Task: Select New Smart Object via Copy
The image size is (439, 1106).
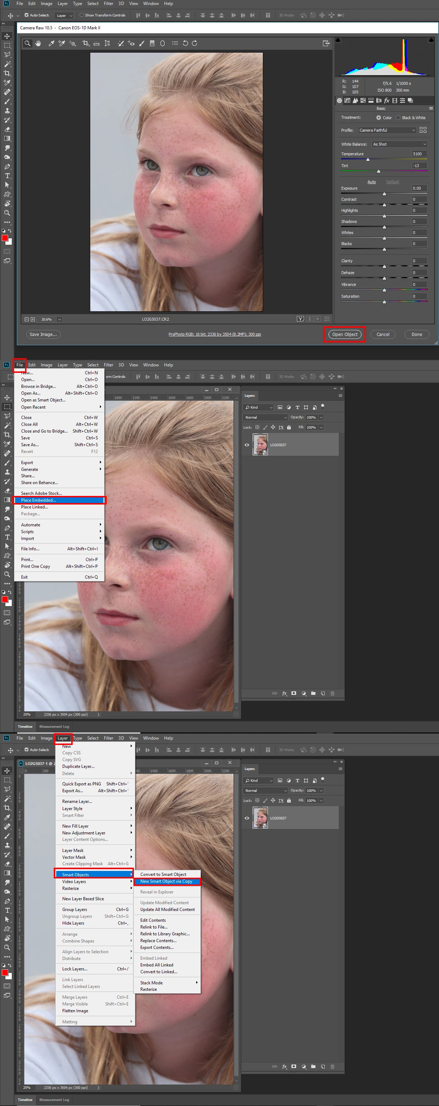Action: pyautogui.click(x=167, y=881)
